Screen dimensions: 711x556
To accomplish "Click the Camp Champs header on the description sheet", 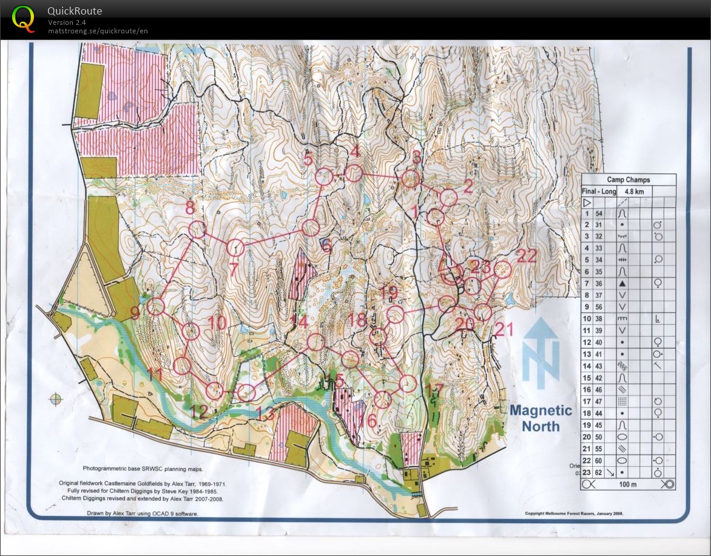I will 630,180.
